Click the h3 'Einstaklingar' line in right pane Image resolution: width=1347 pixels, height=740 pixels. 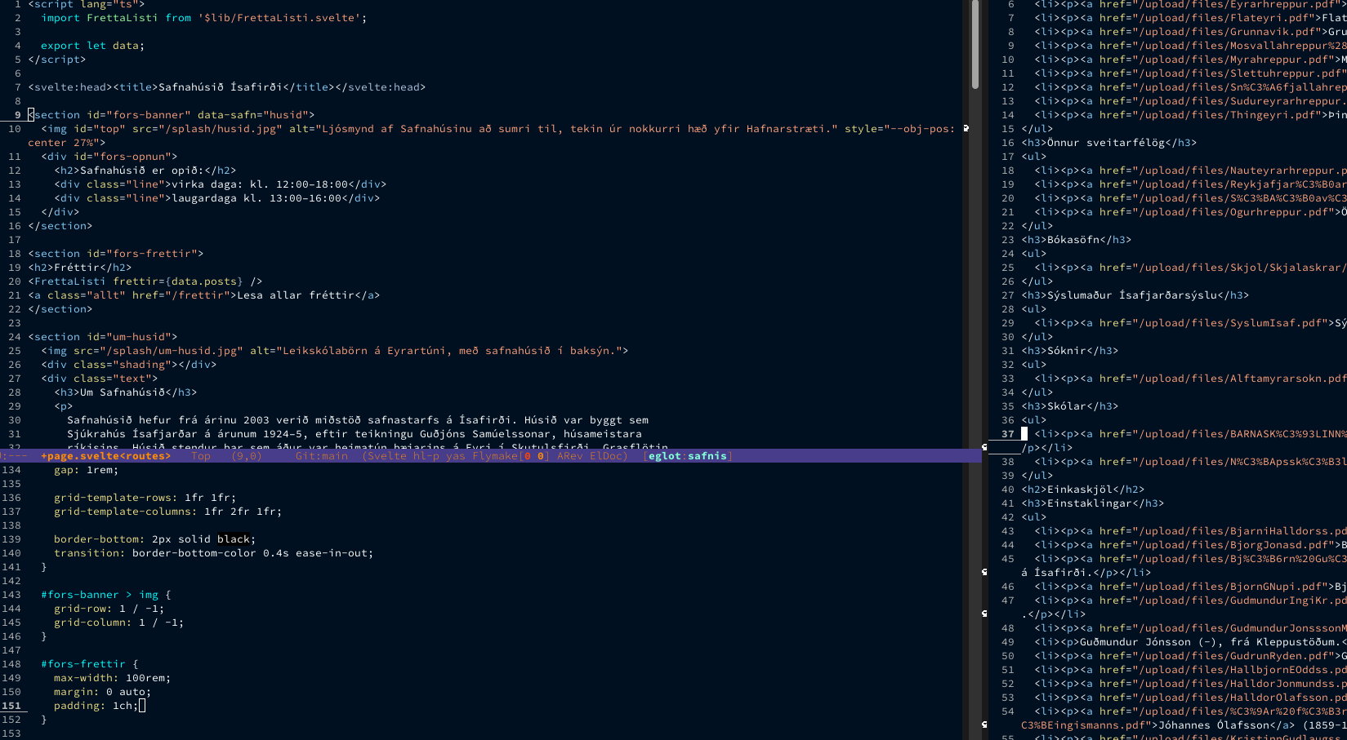[1093, 503]
